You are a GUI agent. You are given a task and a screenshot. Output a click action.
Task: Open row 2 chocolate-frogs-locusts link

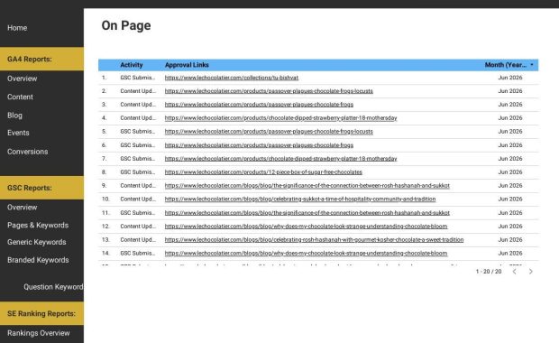click(x=269, y=91)
